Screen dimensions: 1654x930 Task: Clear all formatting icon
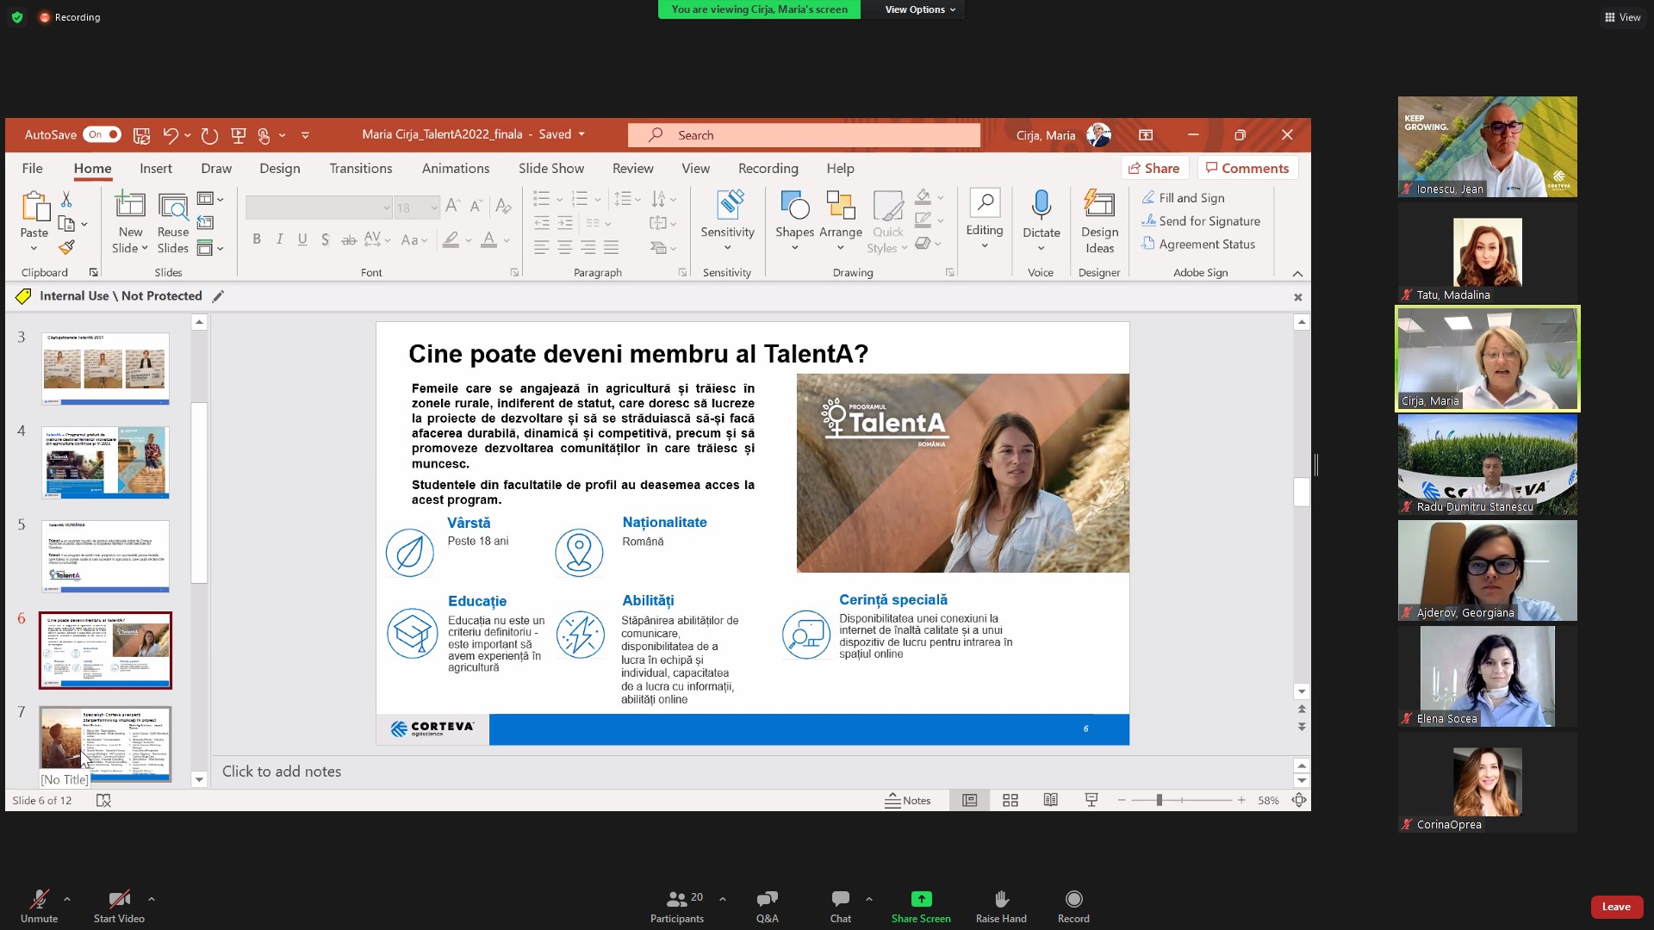click(x=504, y=206)
